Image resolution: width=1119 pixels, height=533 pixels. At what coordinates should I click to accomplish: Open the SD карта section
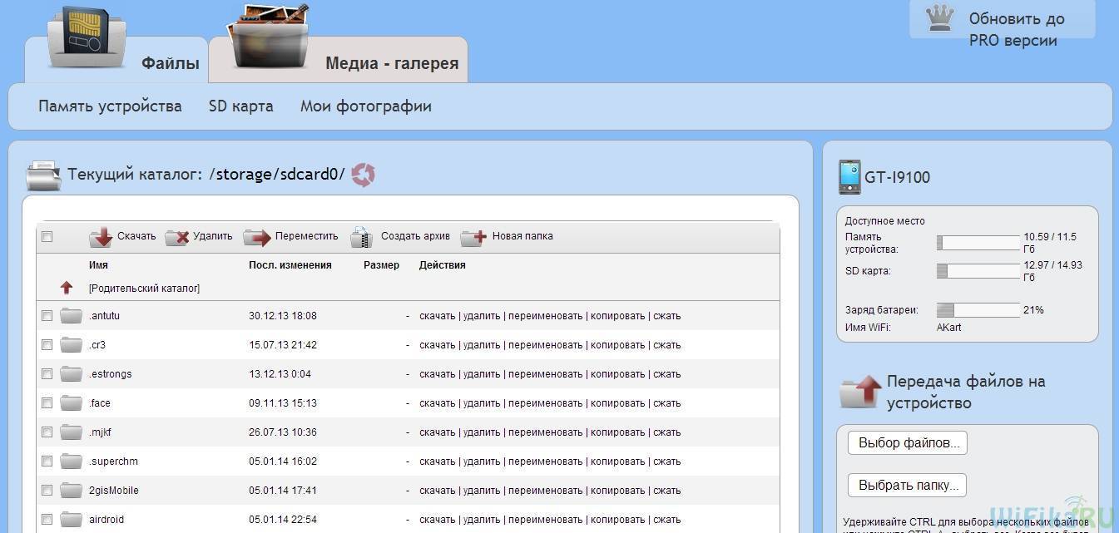coord(240,106)
